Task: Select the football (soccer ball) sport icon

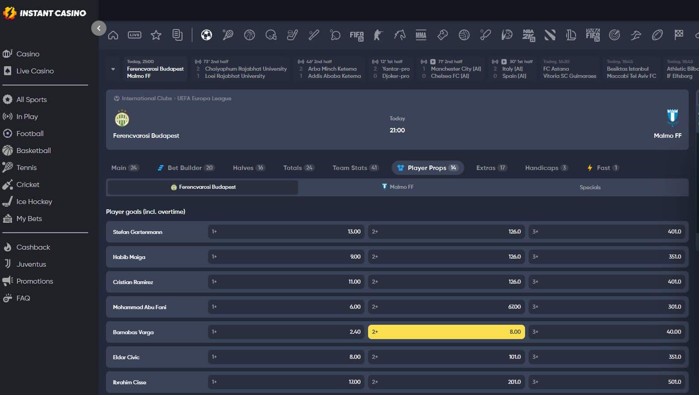Action: [x=206, y=35]
